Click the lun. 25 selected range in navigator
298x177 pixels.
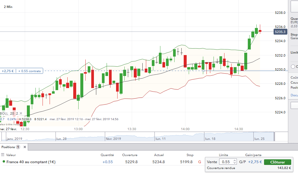(259, 139)
